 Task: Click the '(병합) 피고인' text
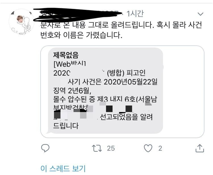pyautogui.click(x=126, y=73)
